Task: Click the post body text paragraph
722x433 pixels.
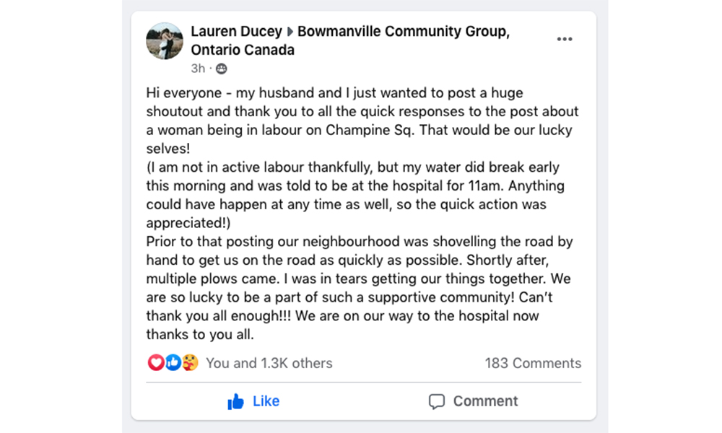Action: pyautogui.click(x=363, y=214)
